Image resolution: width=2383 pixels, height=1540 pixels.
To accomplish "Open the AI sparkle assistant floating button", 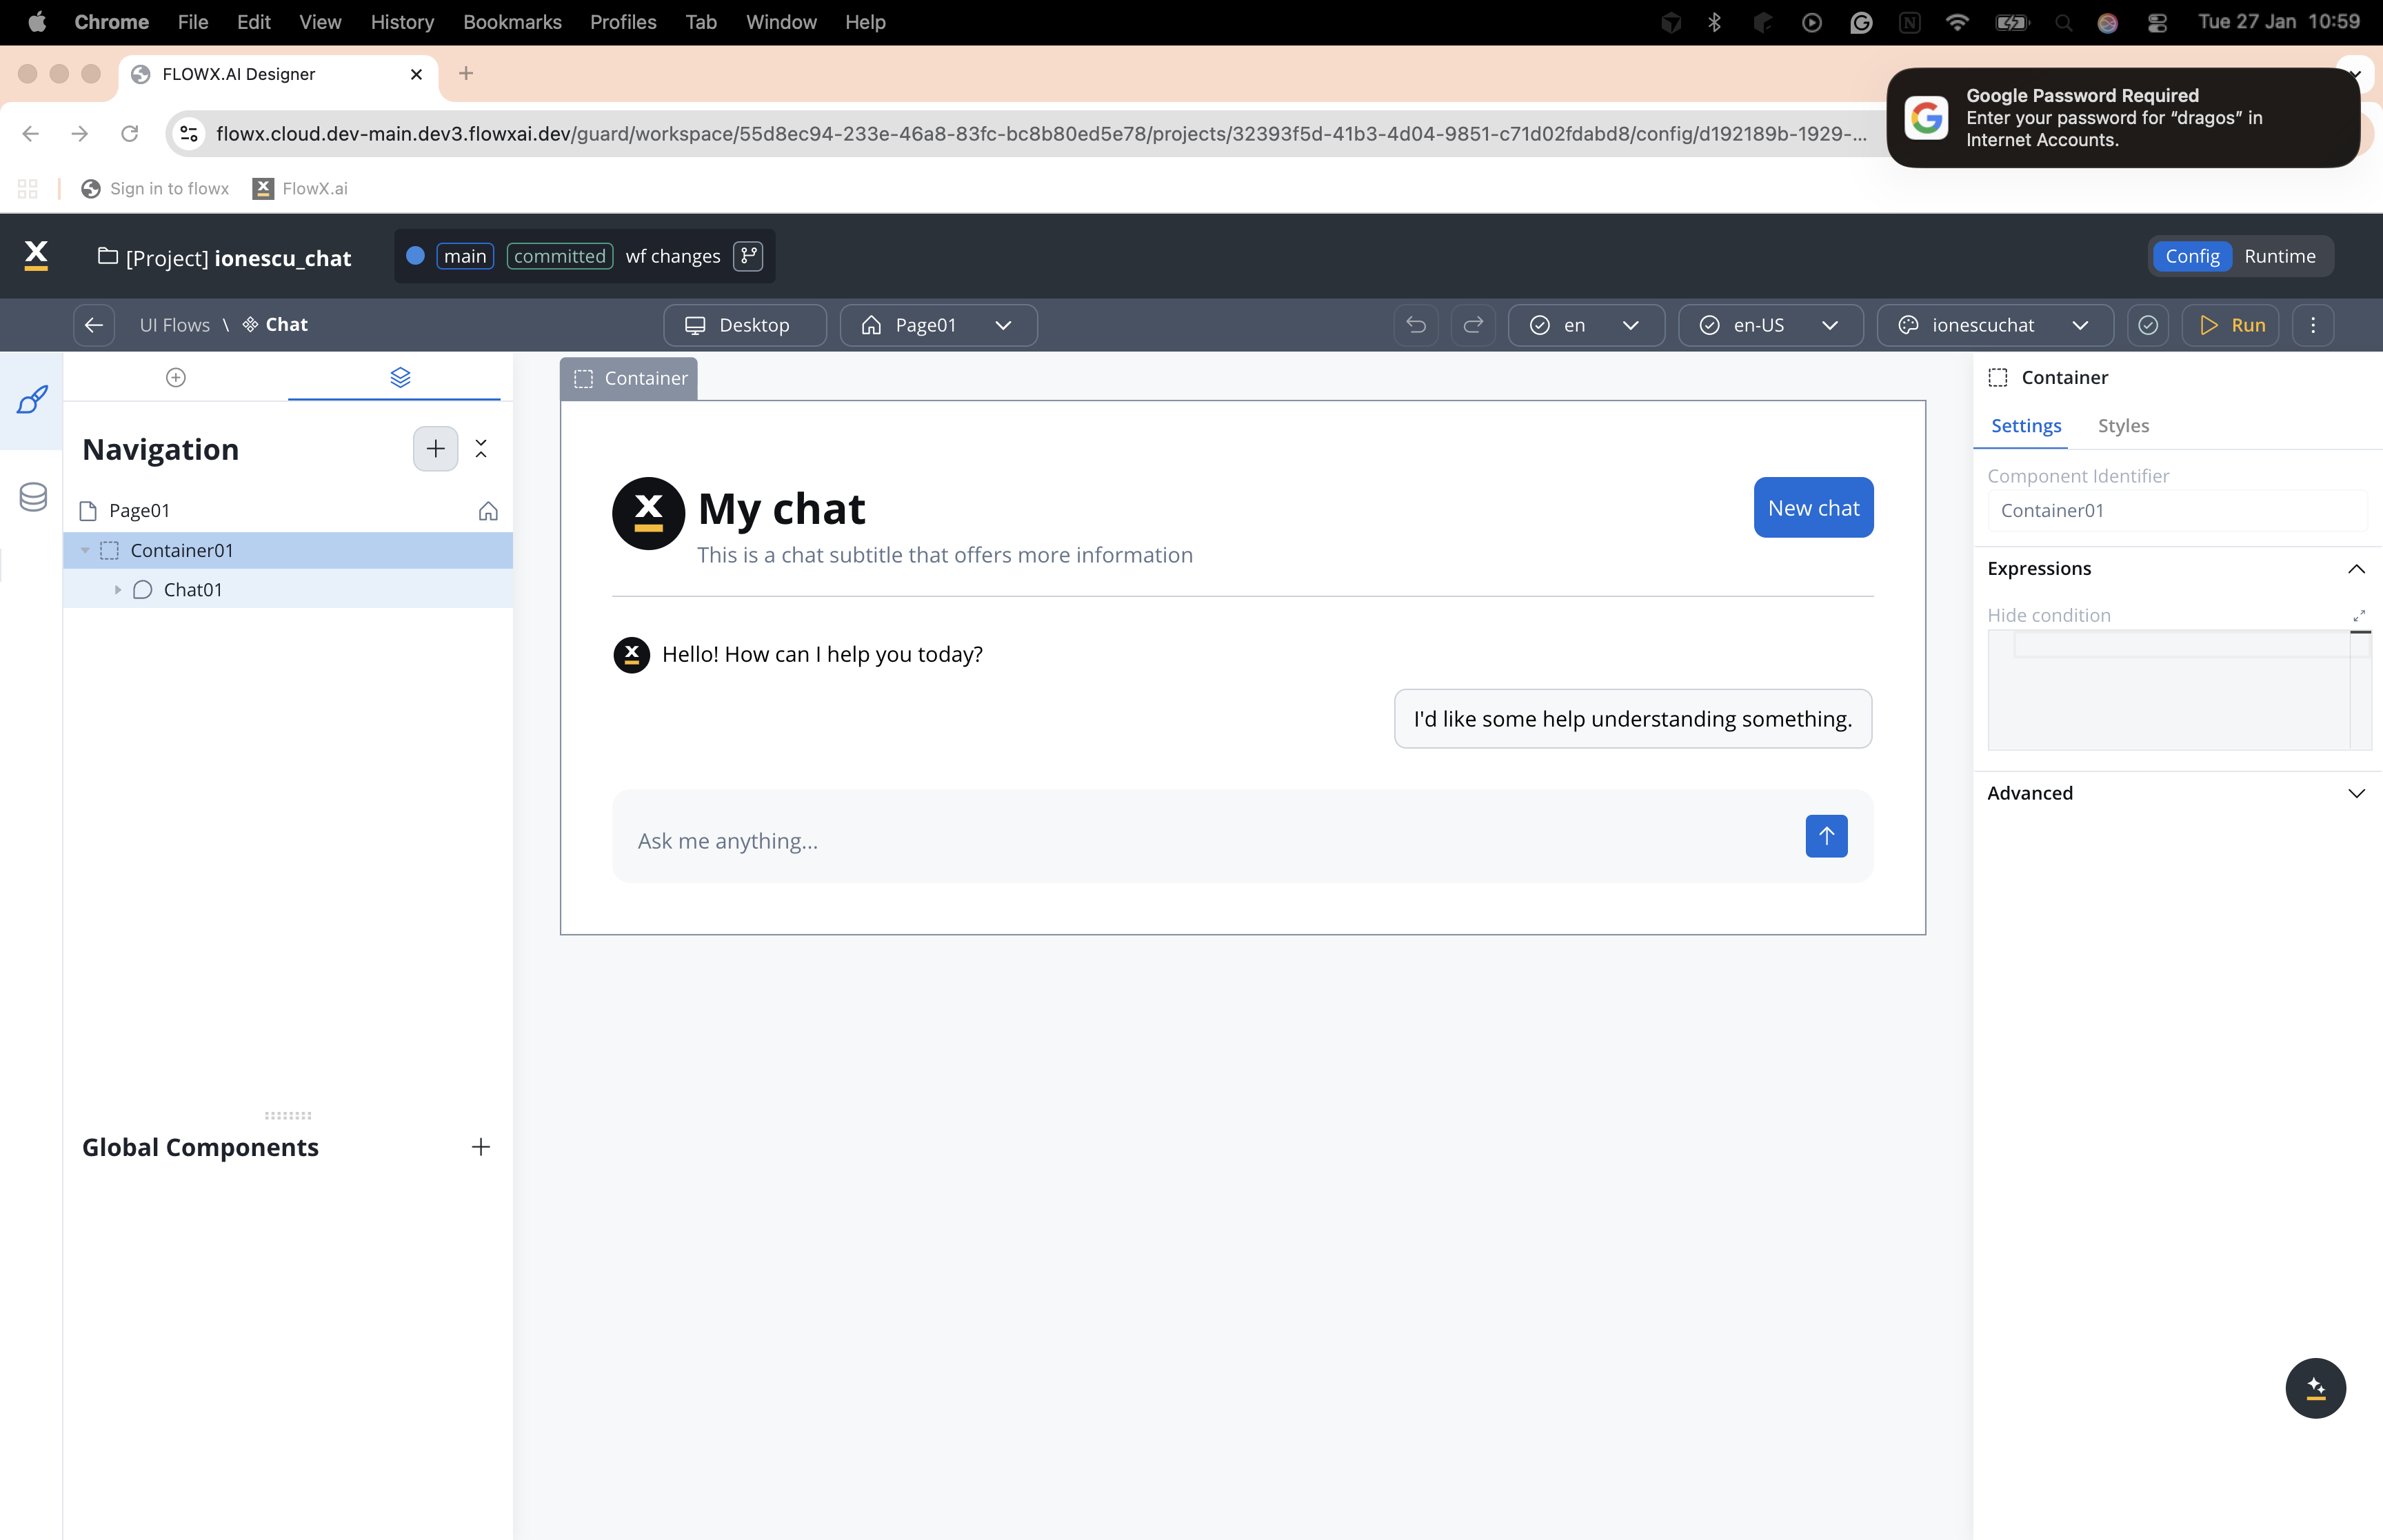I will coord(2315,1388).
